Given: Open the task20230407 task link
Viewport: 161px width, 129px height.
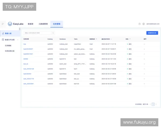Looking at the screenshot, I should tap(28, 49).
